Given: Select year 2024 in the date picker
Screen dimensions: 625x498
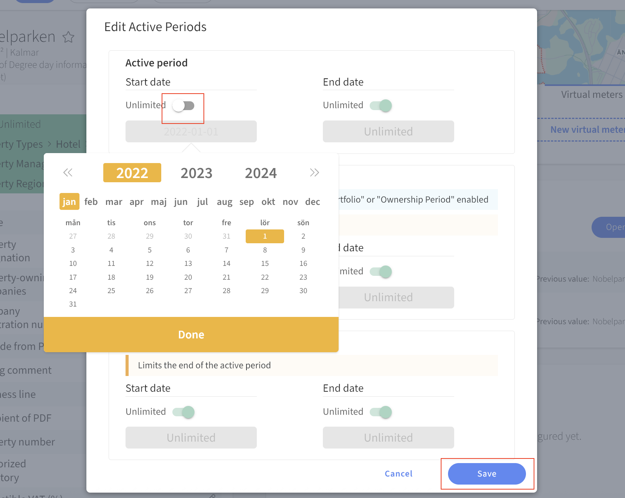Looking at the screenshot, I should (261, 173).
